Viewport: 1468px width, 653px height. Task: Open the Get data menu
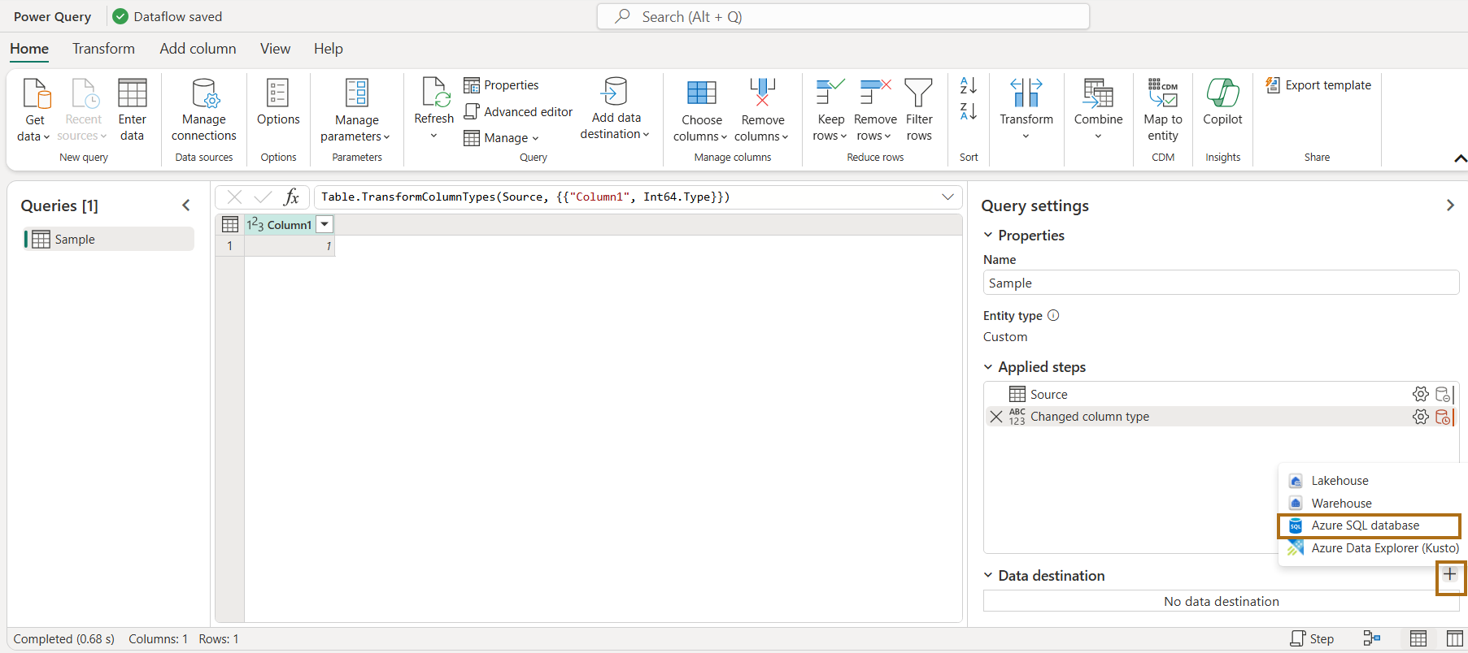pos(34,110)
